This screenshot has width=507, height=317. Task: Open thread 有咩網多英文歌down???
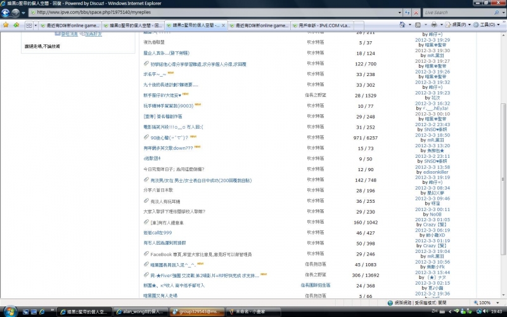pyautogui.click(x=168, y=148)
